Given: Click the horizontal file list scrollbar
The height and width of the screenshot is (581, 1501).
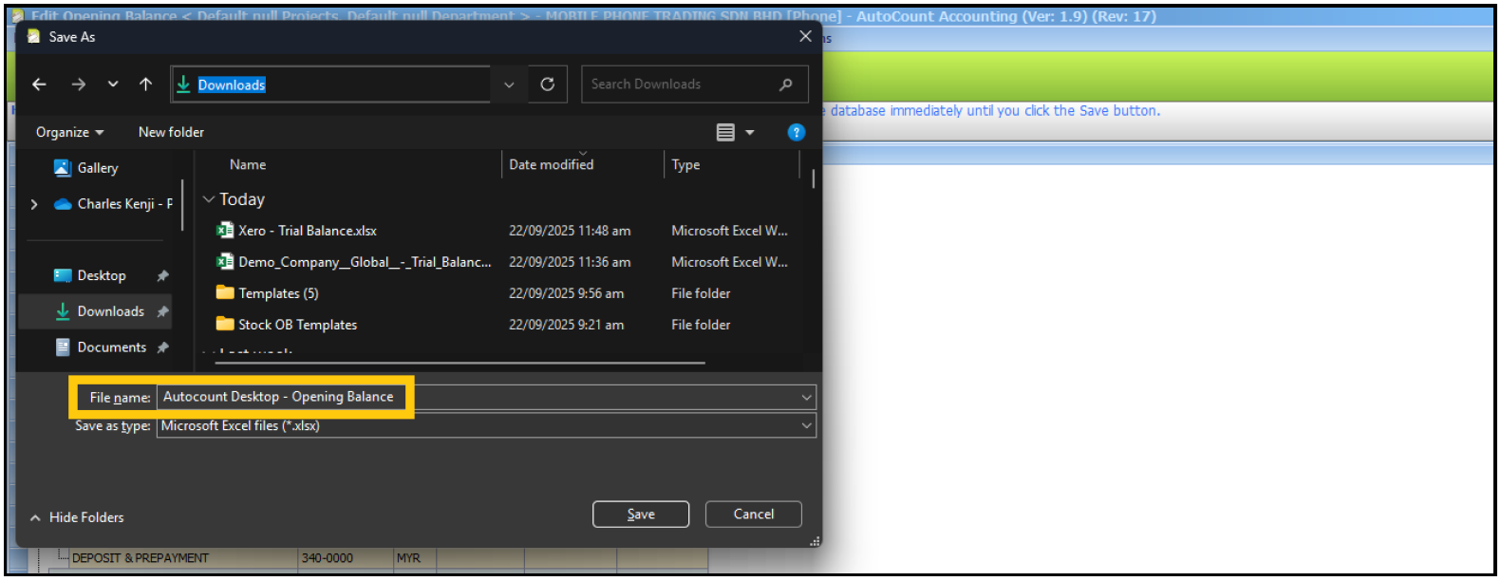Looking at the screenshot, I should point(460,363).
